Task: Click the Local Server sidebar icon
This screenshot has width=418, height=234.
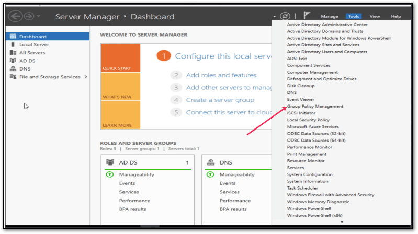Action: [13, 44]
